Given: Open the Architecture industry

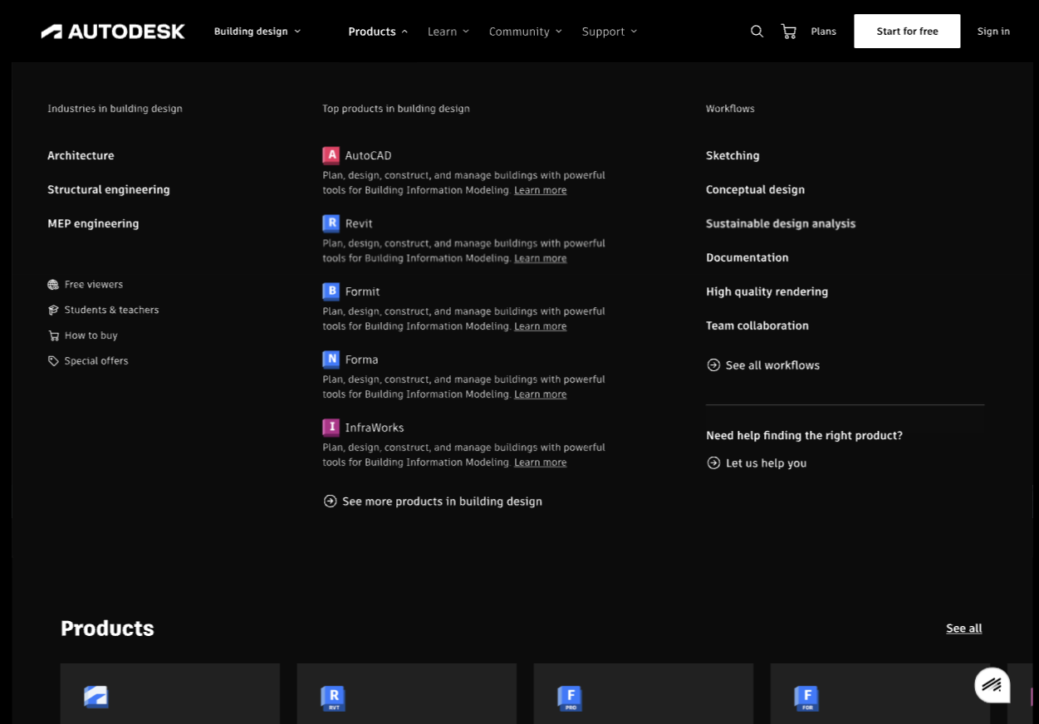Looking at the screenshot, I should click(x=81, y=156).
